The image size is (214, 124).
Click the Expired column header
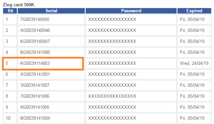point(194,11)
